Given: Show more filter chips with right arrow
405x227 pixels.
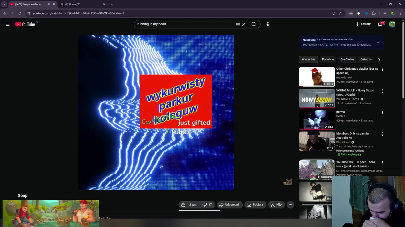Looking at the screenshot, I should coord(379,60).
